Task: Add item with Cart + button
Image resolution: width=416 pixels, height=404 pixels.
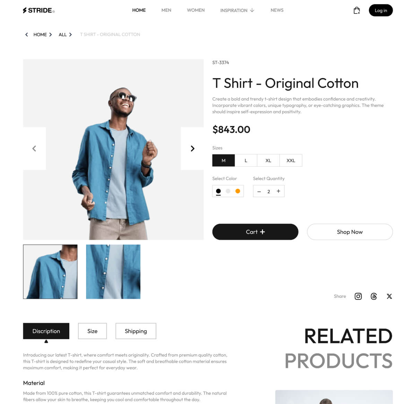Action: (x=255, y=232)
